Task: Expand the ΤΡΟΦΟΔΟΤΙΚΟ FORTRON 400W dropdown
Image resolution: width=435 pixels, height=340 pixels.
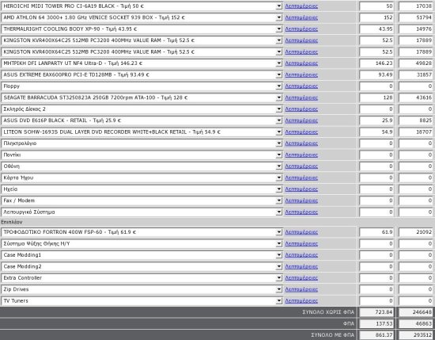Action: coord(142,232)
